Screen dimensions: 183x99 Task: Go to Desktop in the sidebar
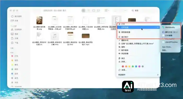click(14, 34)
